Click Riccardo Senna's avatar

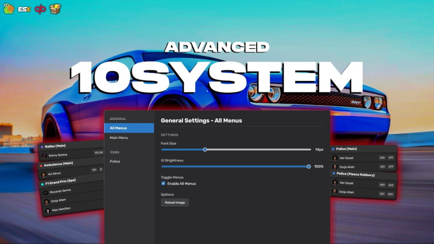pos(45,193)
